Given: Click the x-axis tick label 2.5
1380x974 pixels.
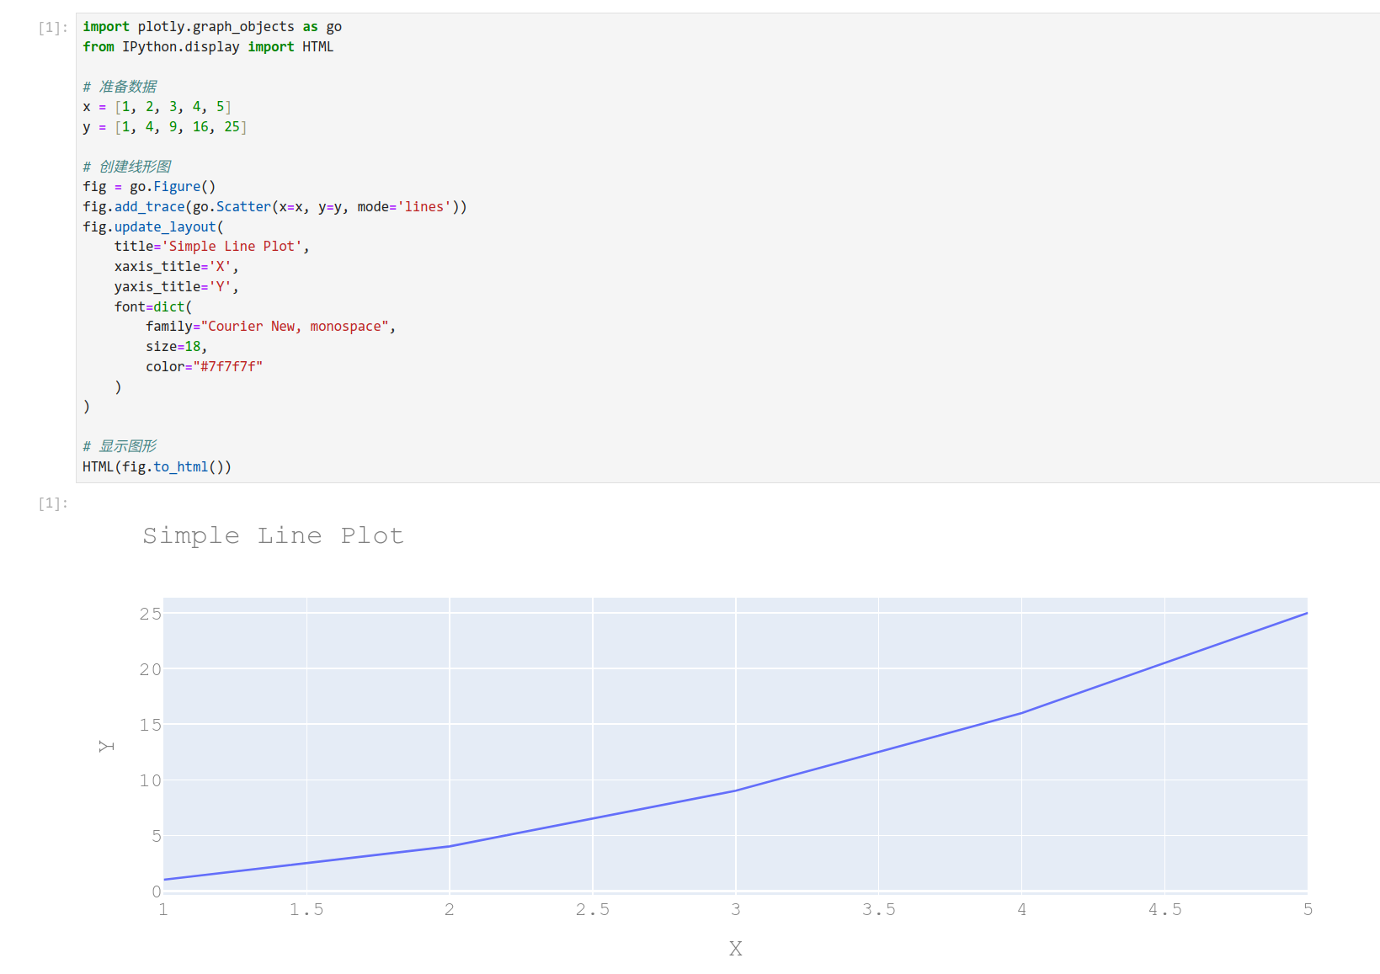Looking at the screenshot, I should [593, 909].
